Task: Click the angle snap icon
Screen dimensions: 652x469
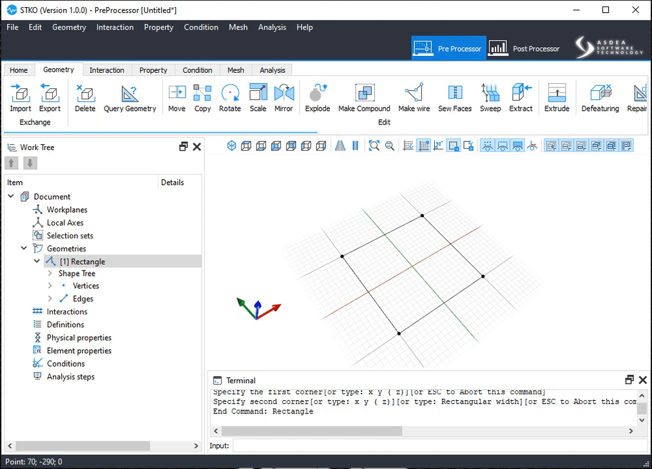Action: [x=438, y=146]
